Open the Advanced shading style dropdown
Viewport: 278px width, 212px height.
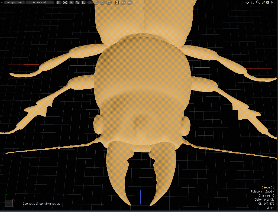coord(40,2)
